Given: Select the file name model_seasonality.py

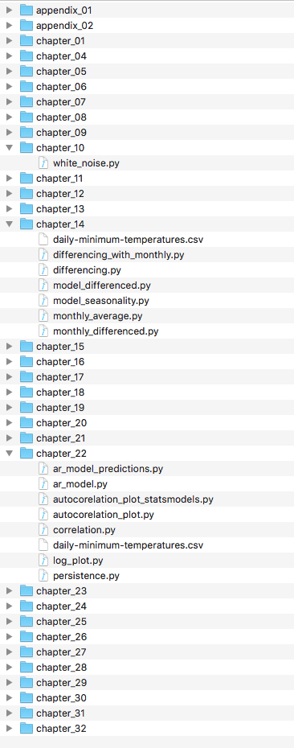Looking at the screenshot, I should [x=101, y=301].
